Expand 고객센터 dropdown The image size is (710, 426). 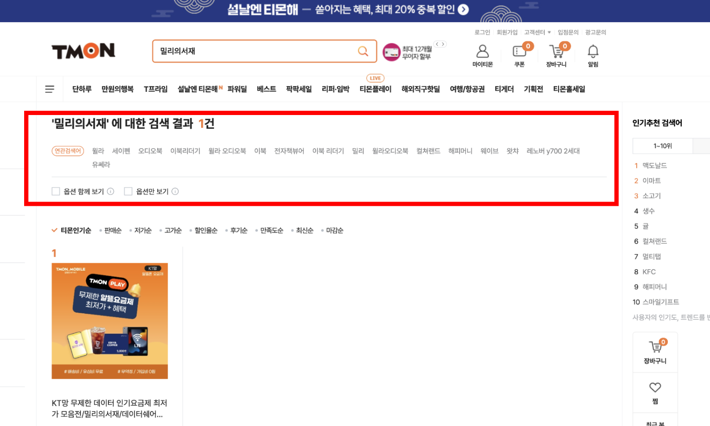tap(537, 32)
